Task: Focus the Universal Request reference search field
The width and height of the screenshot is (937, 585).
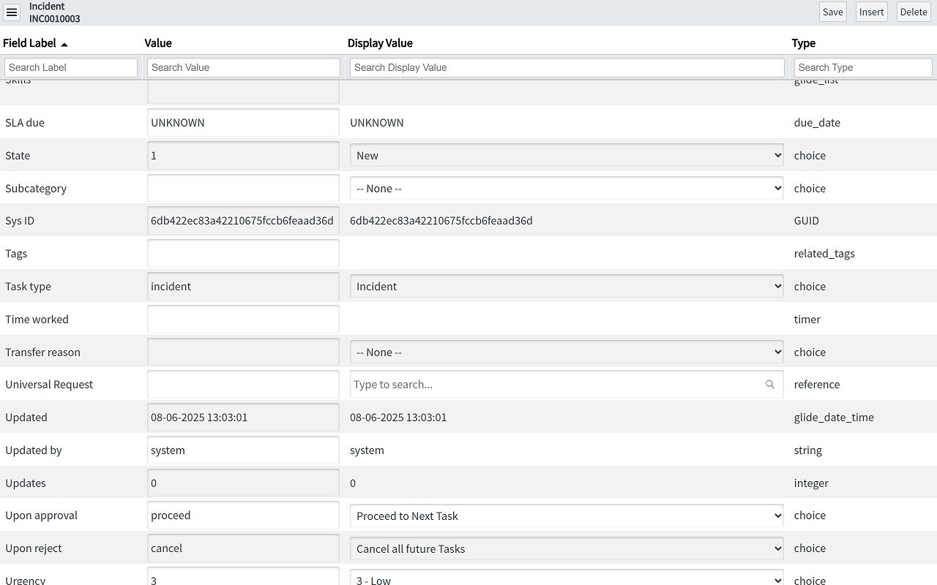Action: coord(556,385)
